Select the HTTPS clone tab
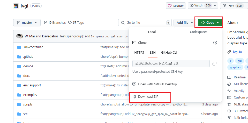The width and height of the screenshot is (248, 123). pos(139,53)
